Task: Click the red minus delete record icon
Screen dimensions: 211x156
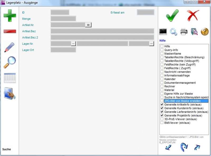Action: (10, 31)
